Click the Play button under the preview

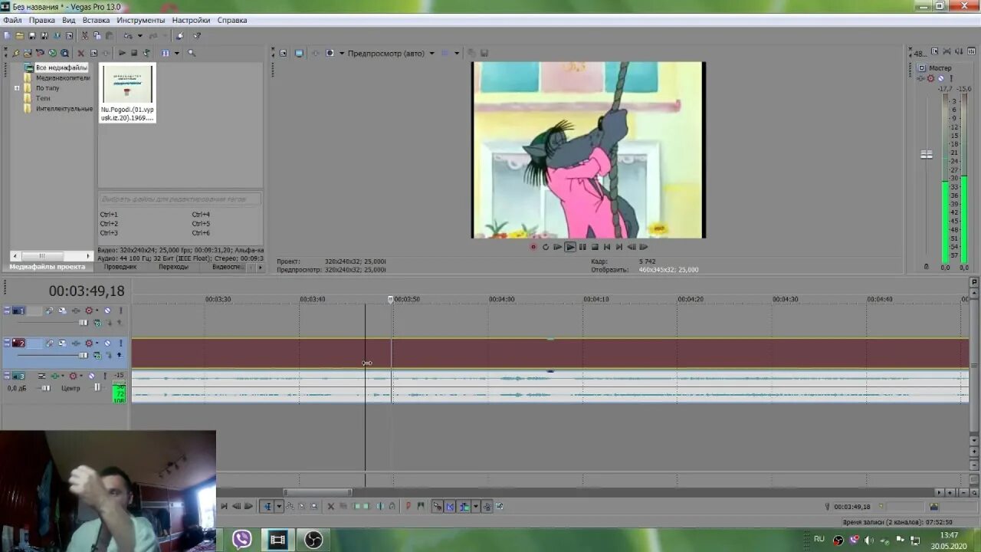[570, 247]
